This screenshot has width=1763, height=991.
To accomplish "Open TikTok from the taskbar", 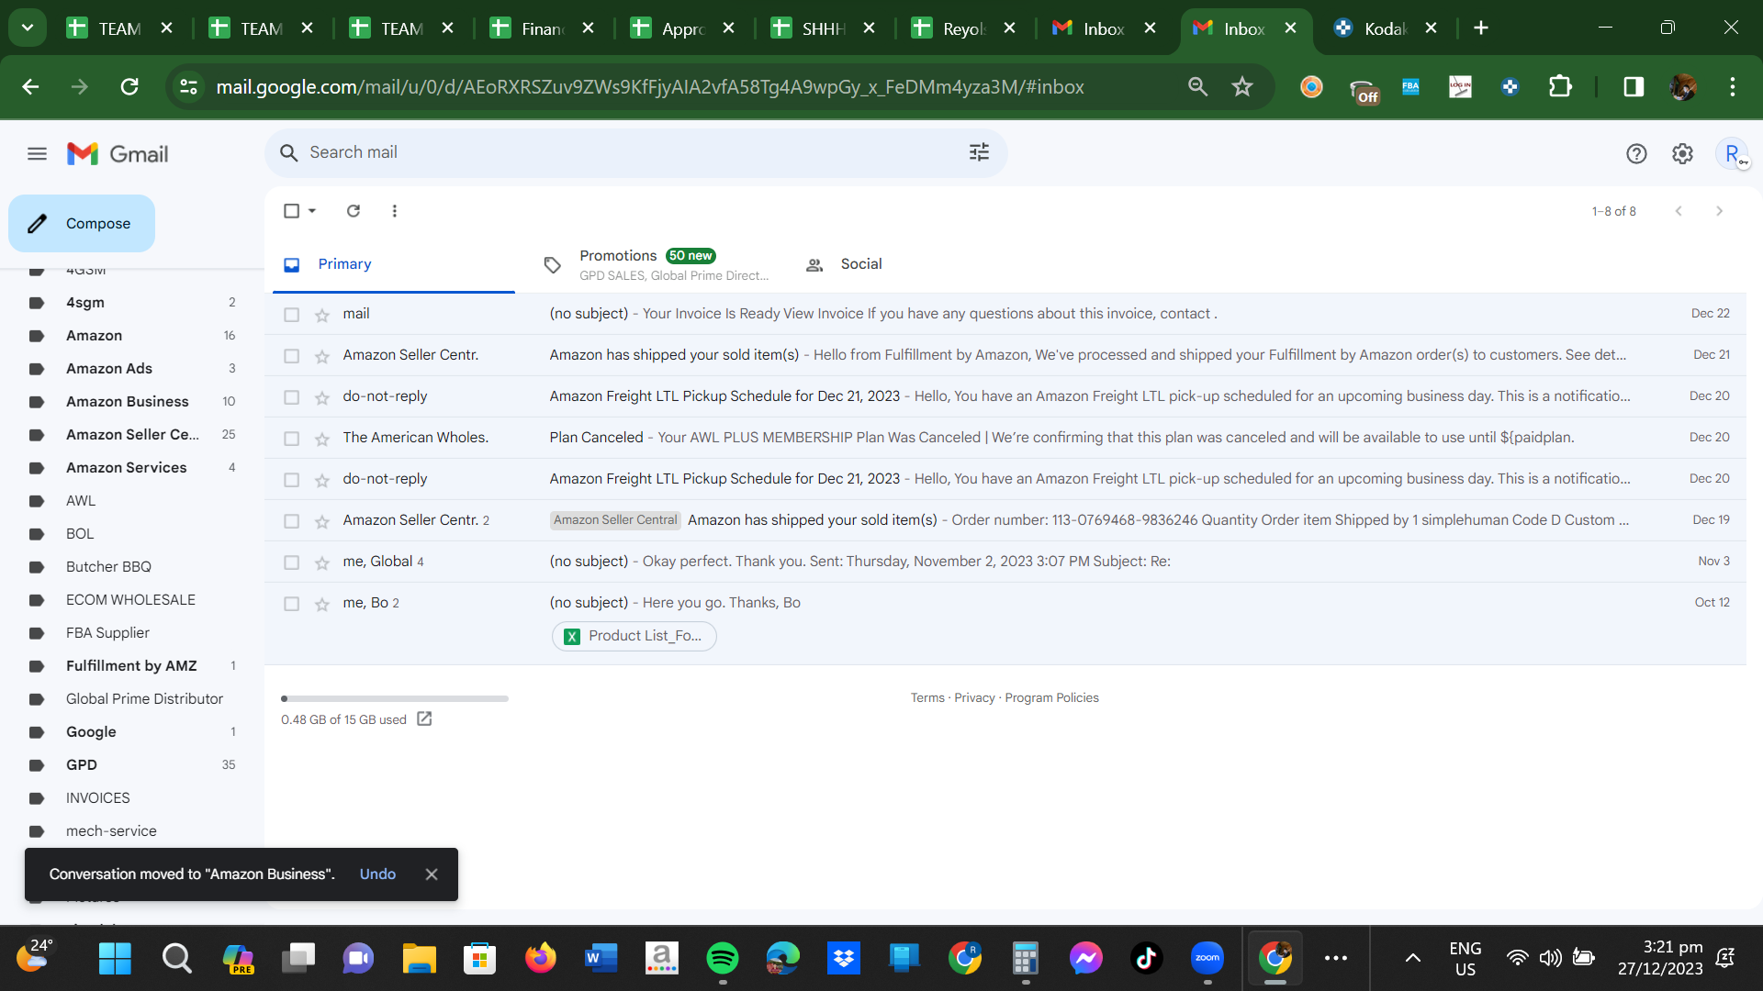I will [1147, 958].
